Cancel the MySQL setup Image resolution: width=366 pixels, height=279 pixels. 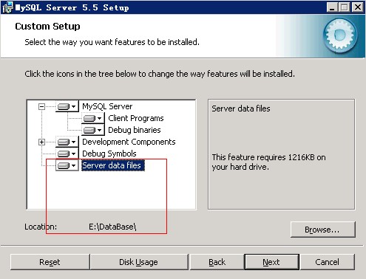click(328, 262)
